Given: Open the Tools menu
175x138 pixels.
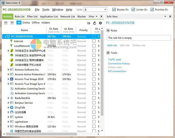Looking at the screenshot, I should click(46, 10).
